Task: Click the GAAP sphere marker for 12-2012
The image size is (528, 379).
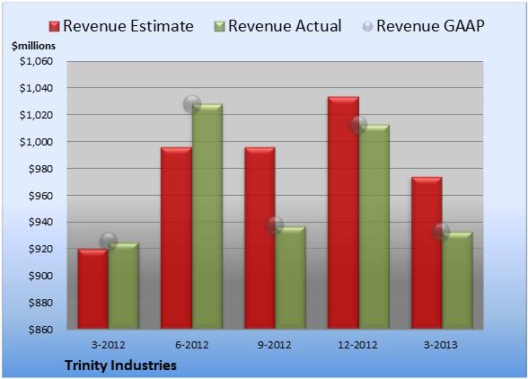Action: pyautogui.click(x=358, y=125)
